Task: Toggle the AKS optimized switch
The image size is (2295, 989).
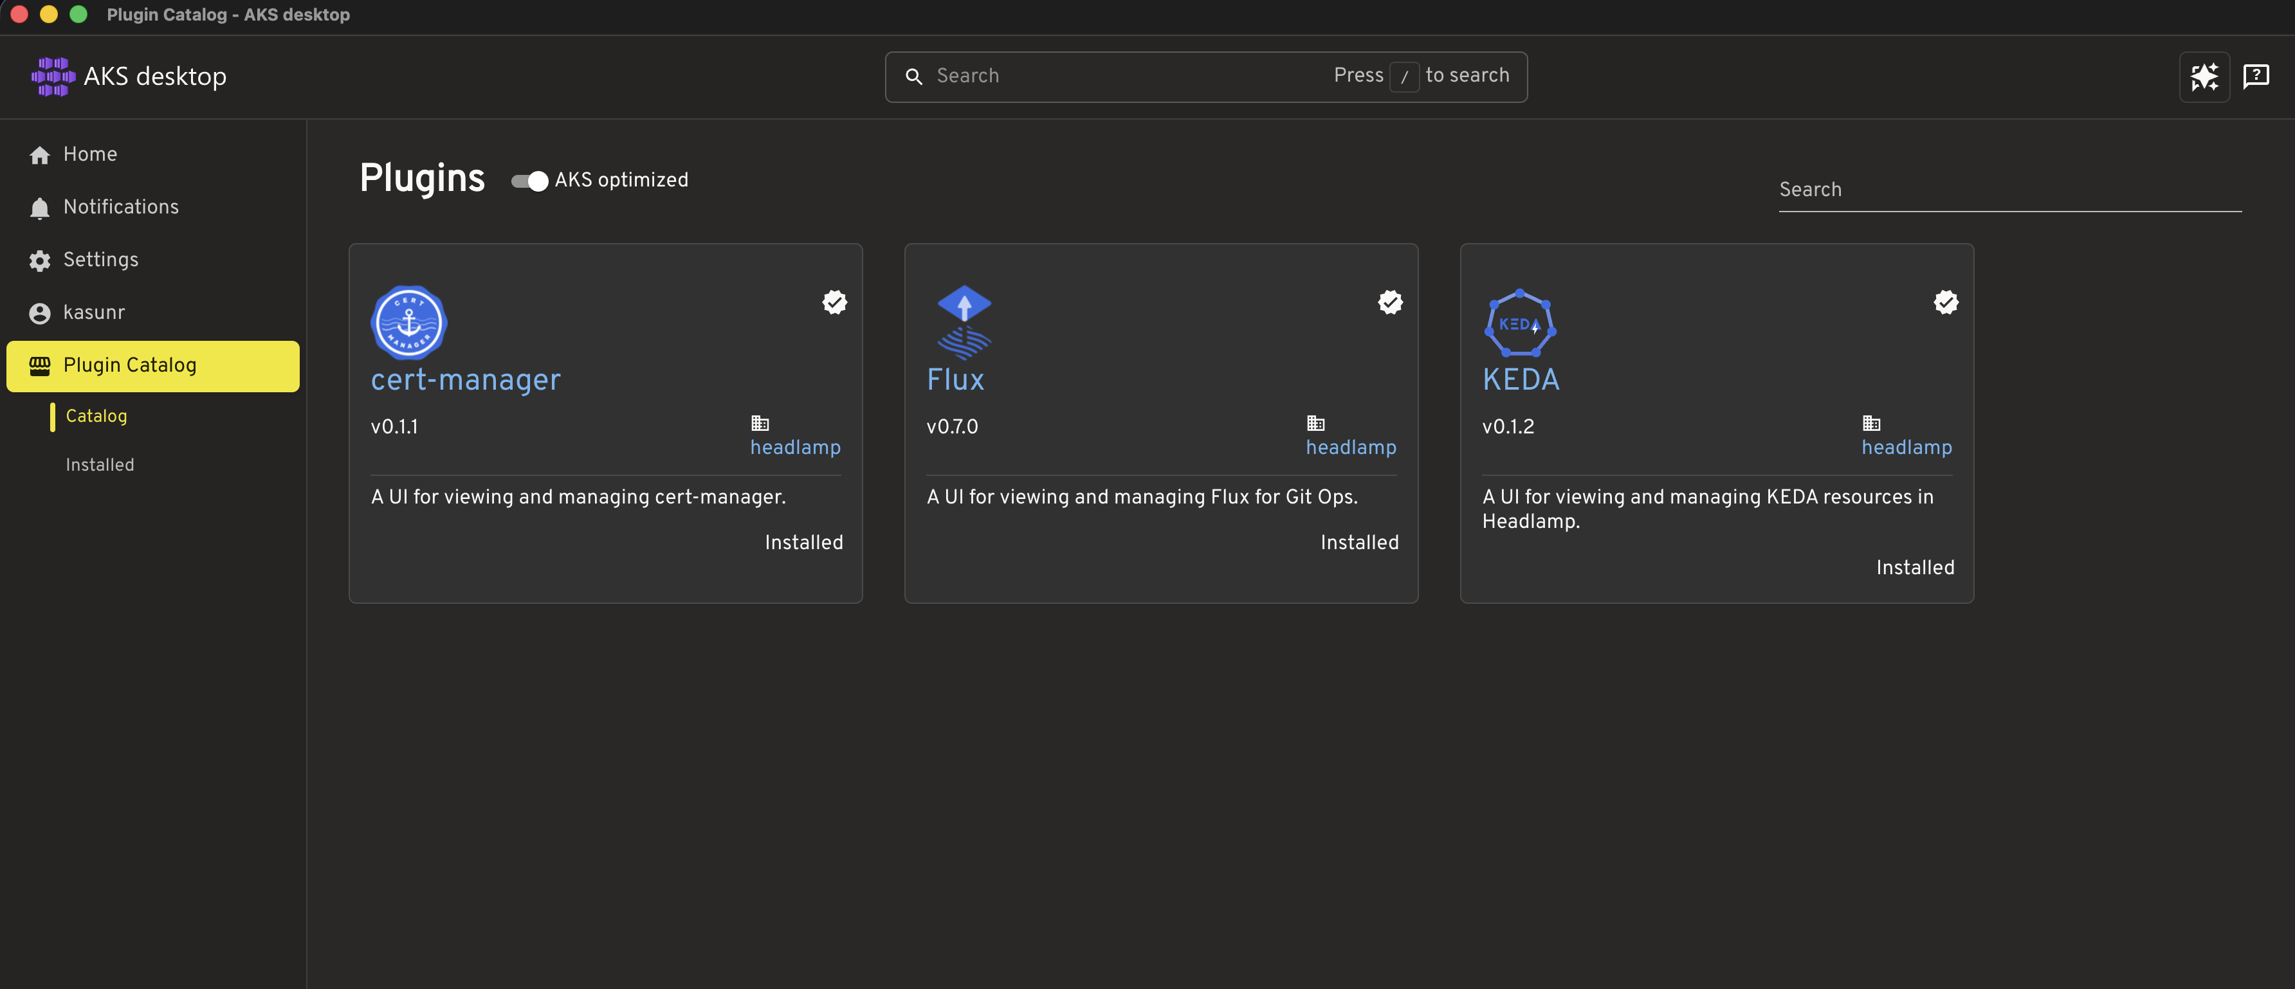Action: 529,181
